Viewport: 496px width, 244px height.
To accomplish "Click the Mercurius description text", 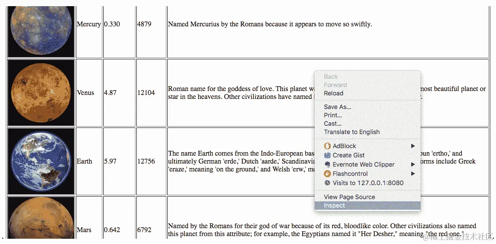I will pos(270,24).
